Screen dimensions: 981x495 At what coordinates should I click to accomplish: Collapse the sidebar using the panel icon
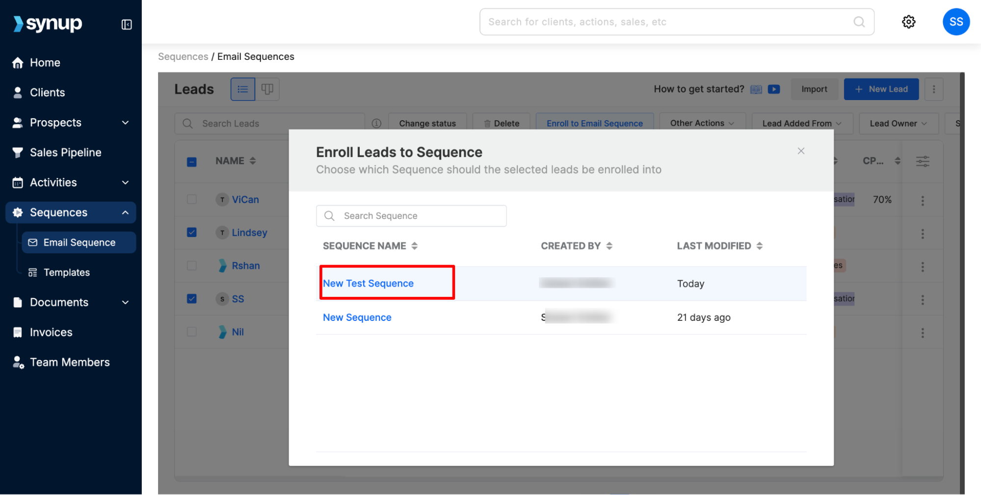127,25
